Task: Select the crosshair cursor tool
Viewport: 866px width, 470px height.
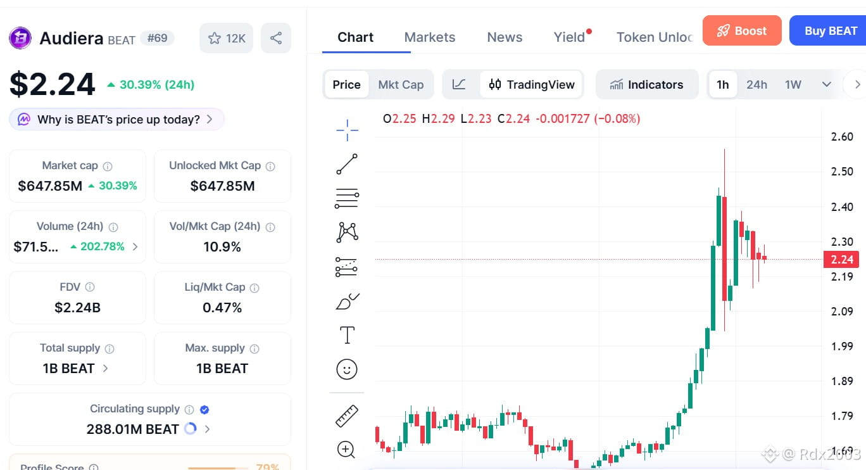Action: [x=347, y=130]
